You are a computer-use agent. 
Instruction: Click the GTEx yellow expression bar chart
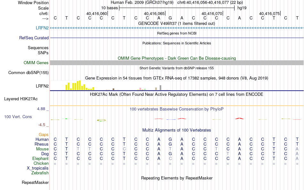click(80, 85)
